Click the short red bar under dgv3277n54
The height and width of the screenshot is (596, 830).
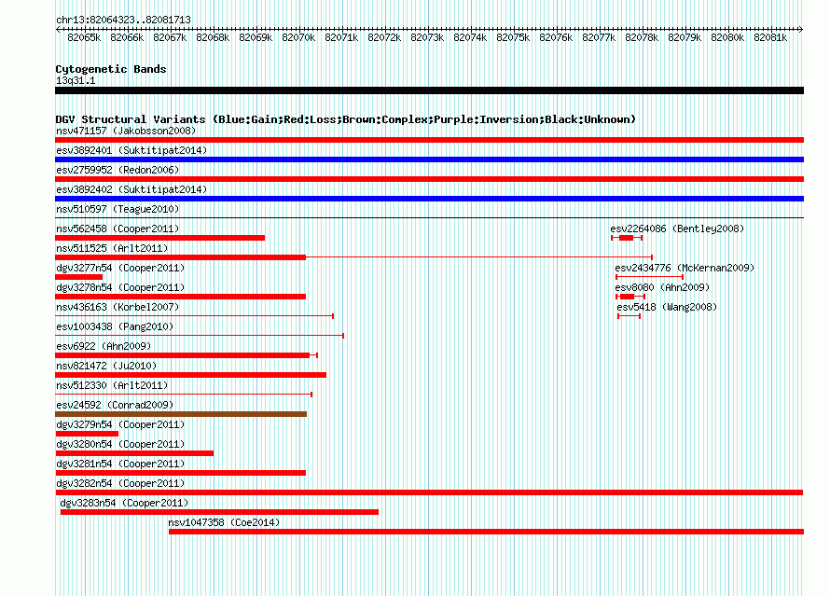point(79,277)
